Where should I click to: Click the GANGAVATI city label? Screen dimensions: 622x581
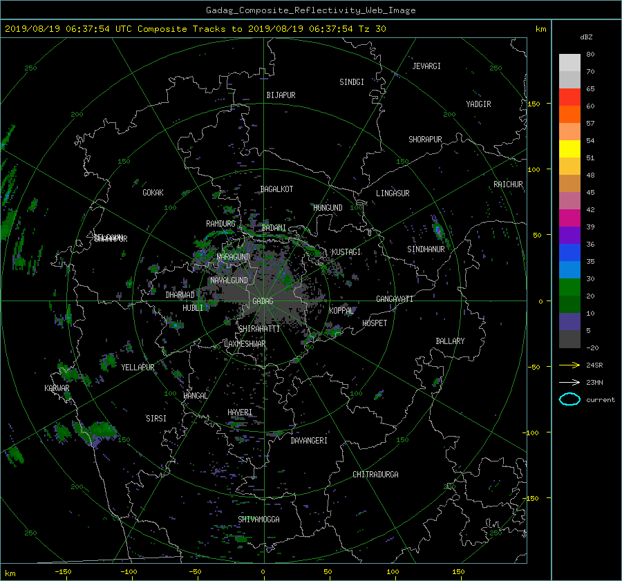[x=395, y=299]
